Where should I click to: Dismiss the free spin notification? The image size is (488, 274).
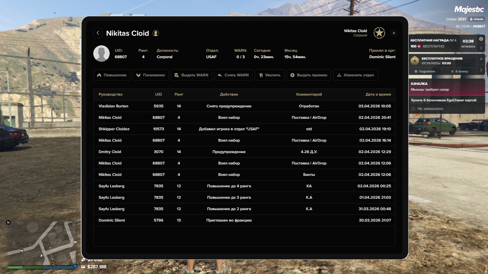click(481, 59)
